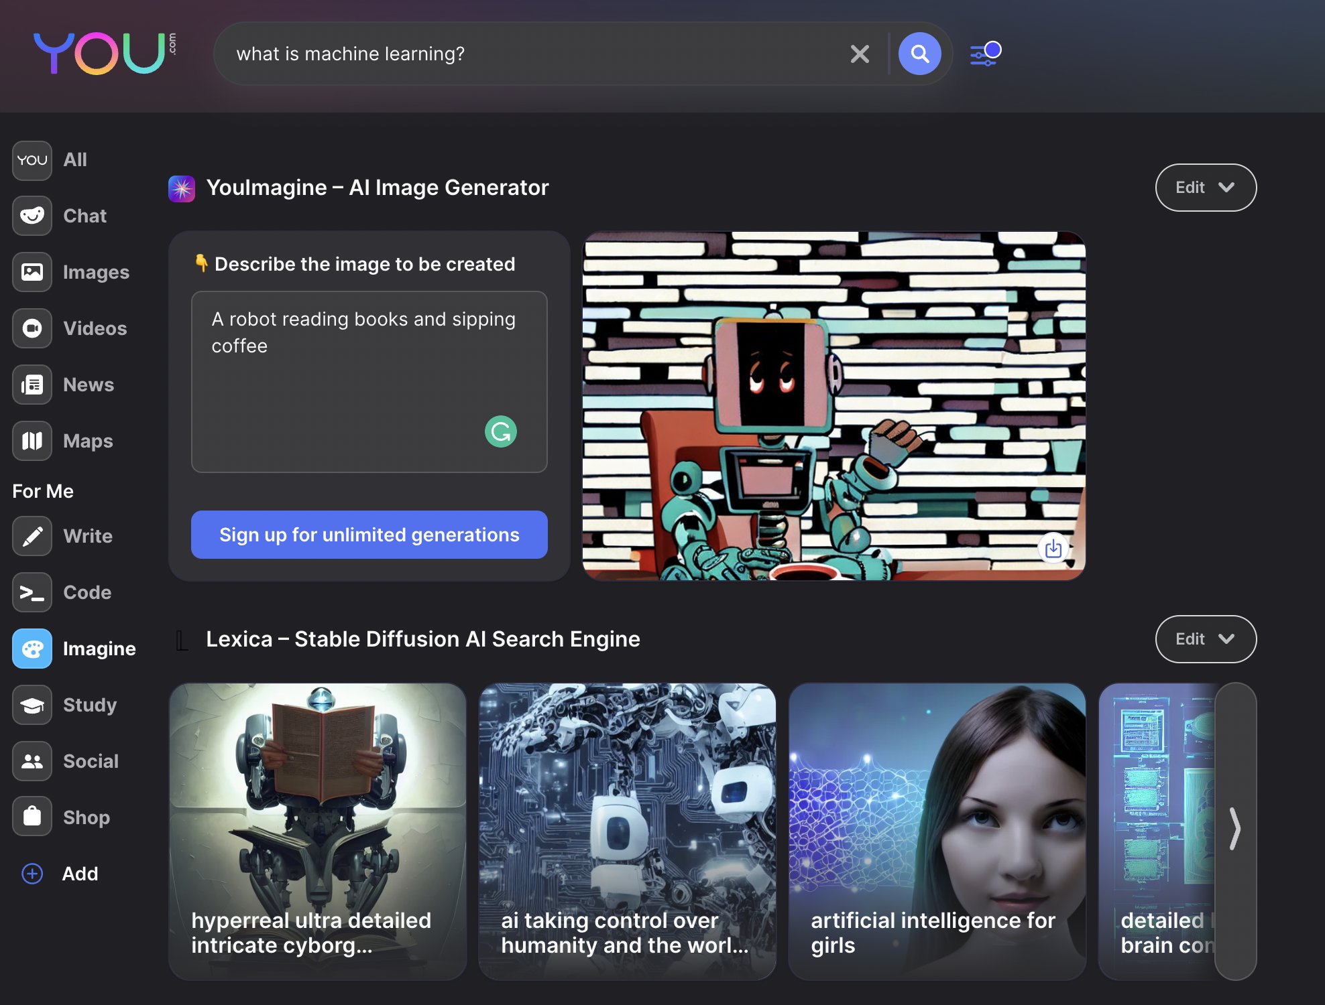The image size is (1325, 1005).
Task: Click the main search input field
Action: pyautogui.click(x=536, y=54)
